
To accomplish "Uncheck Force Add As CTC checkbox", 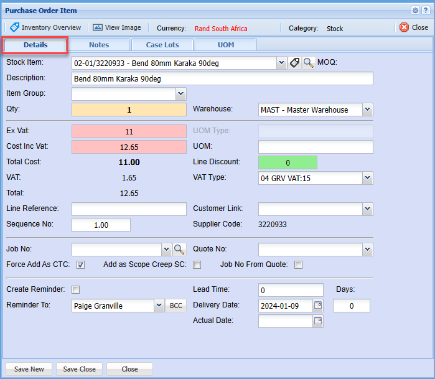I will [x=80, y=265].
